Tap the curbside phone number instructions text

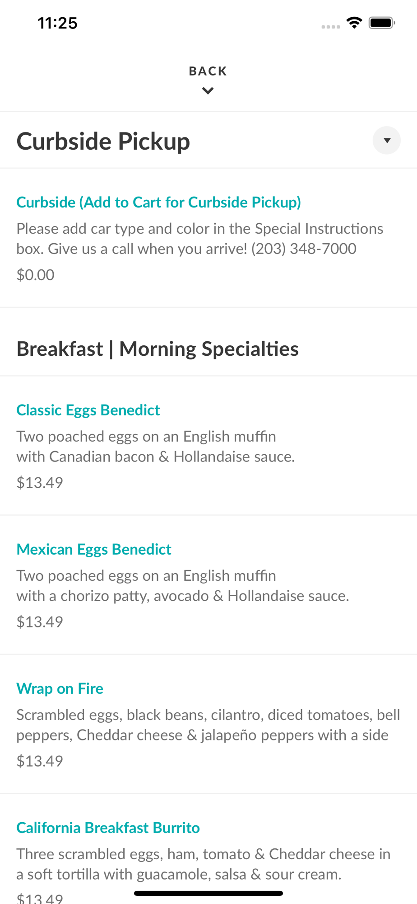(200, 239)
